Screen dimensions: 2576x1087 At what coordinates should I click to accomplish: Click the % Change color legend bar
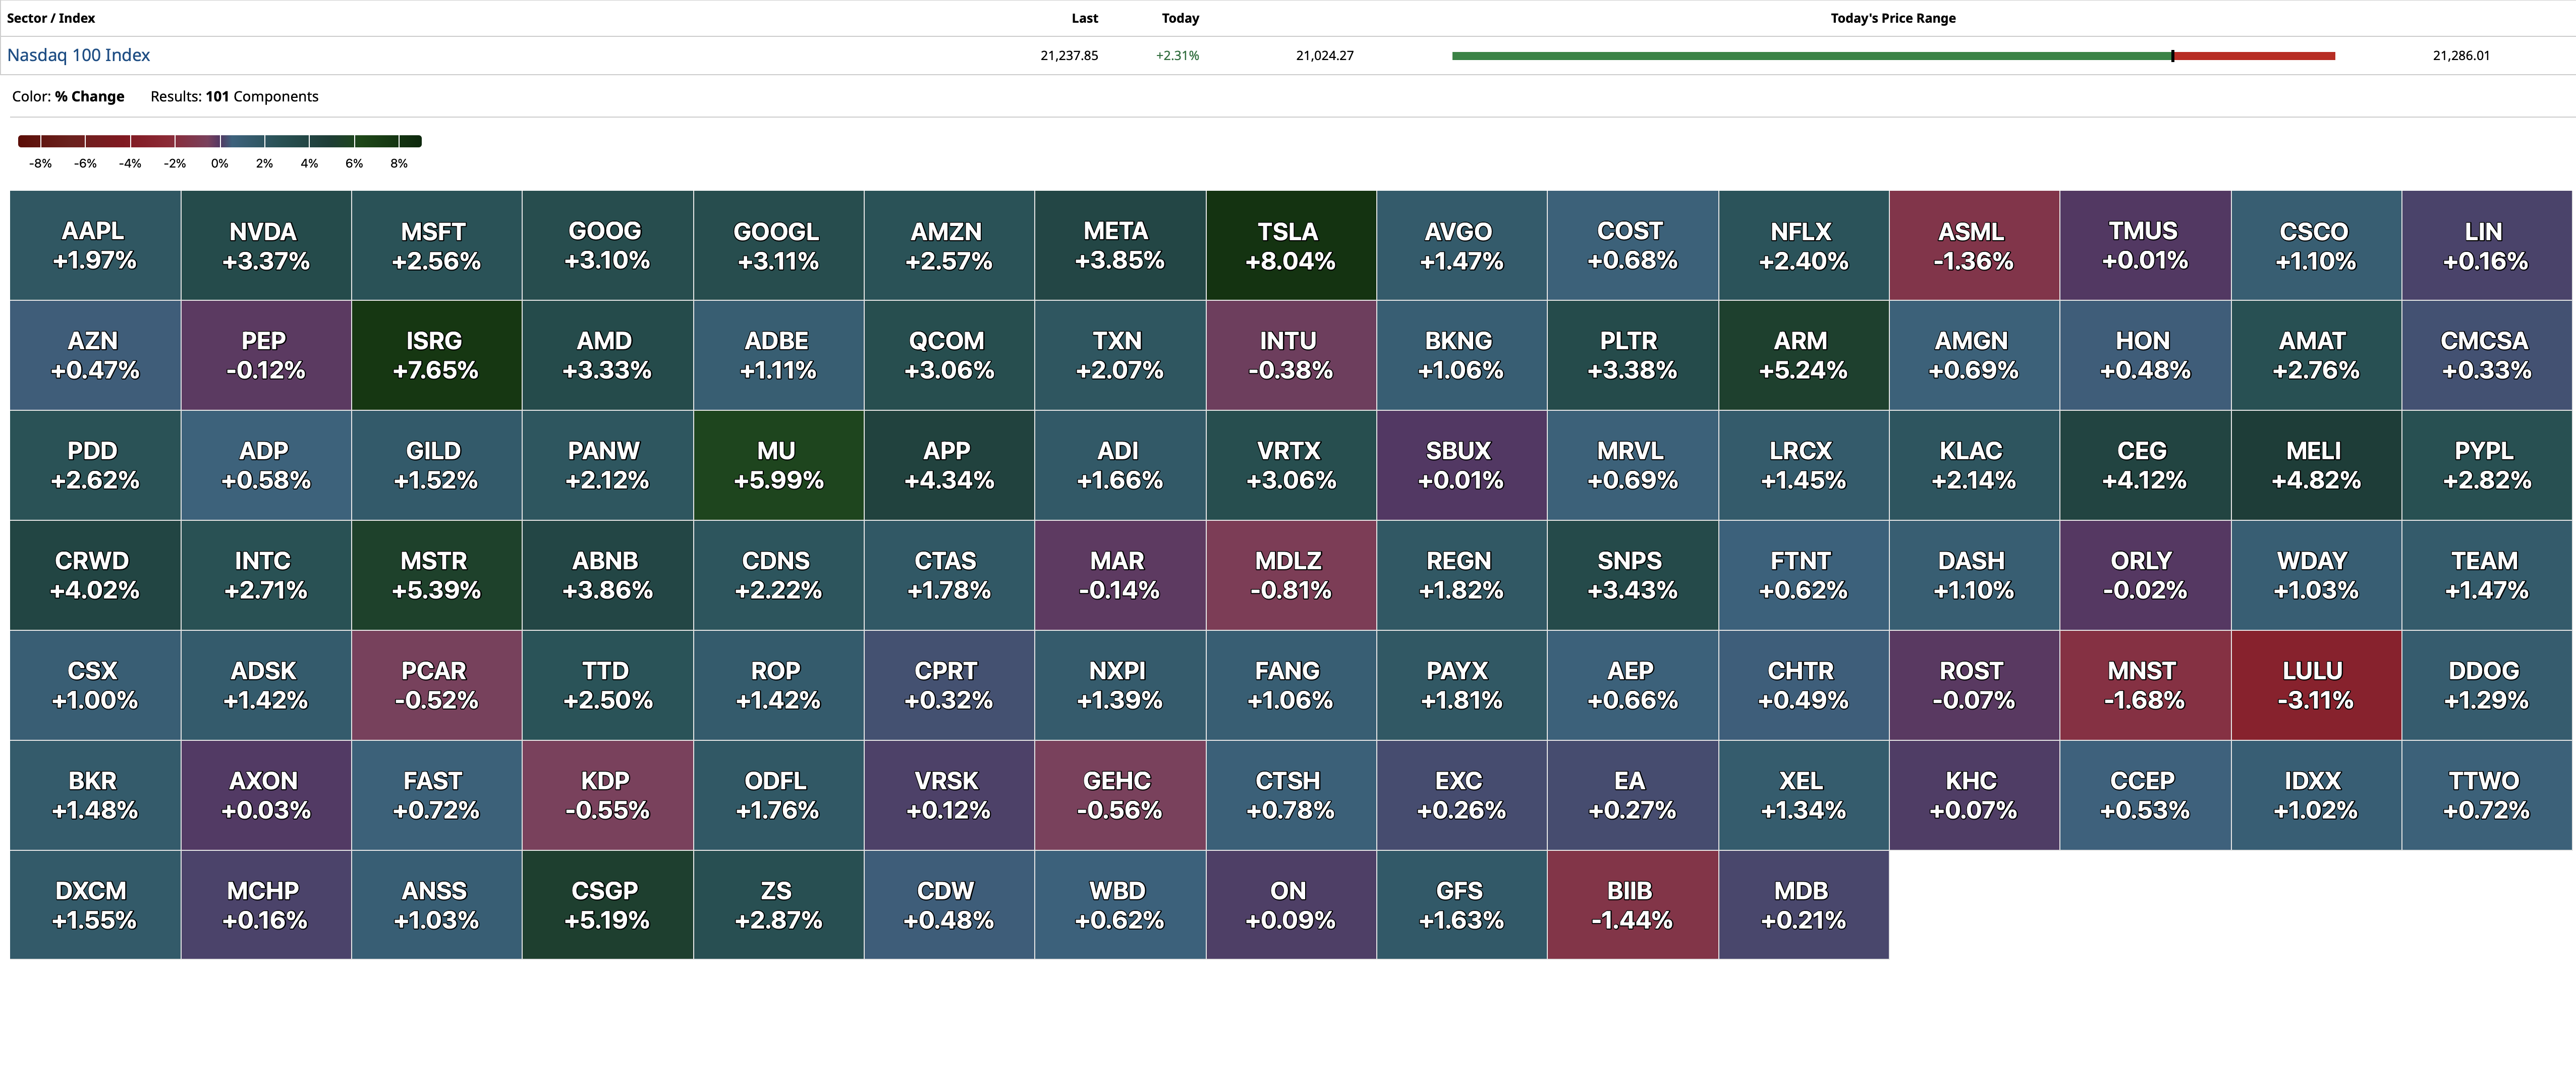(220, 141)
